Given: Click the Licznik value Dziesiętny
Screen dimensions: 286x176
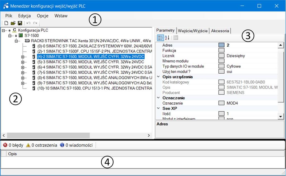Looking at the screenshot, I should pyautogui.click(x=236, y=56).
